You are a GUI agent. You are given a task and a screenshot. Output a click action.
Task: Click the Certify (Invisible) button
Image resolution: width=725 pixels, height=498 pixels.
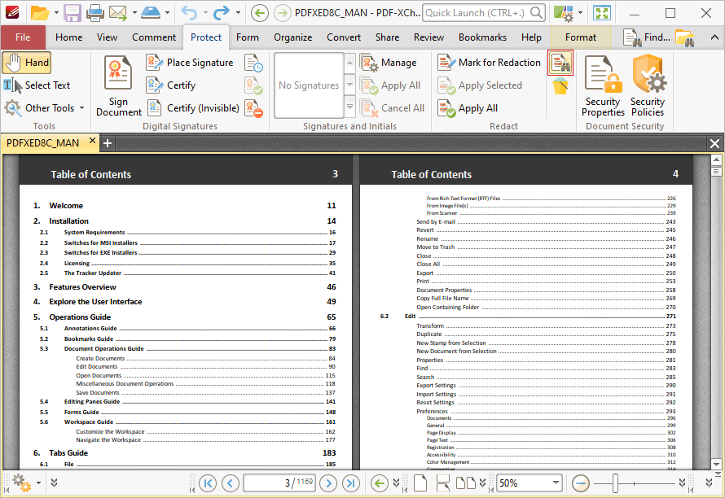pyautogui.click(x=193, y=108)
